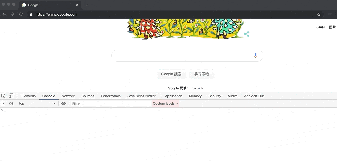Open the top JavaScript context dropdown

pos(37,103)
